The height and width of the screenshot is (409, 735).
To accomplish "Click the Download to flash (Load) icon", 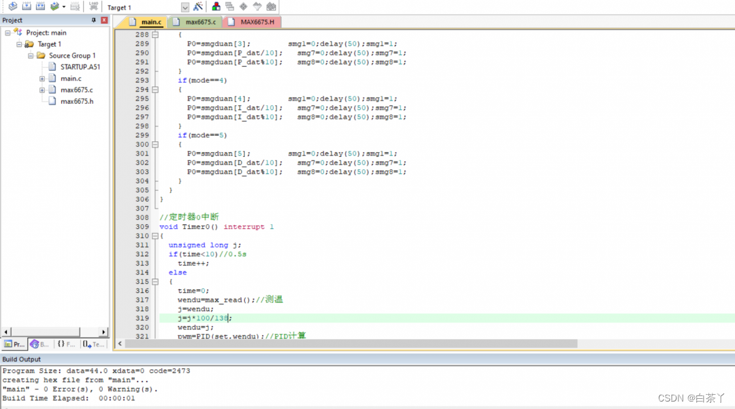I will [94, 7].
